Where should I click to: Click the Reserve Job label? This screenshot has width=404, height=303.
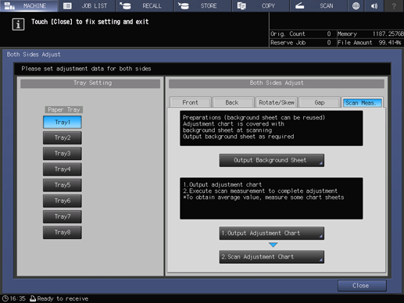(x=288, y=42)
